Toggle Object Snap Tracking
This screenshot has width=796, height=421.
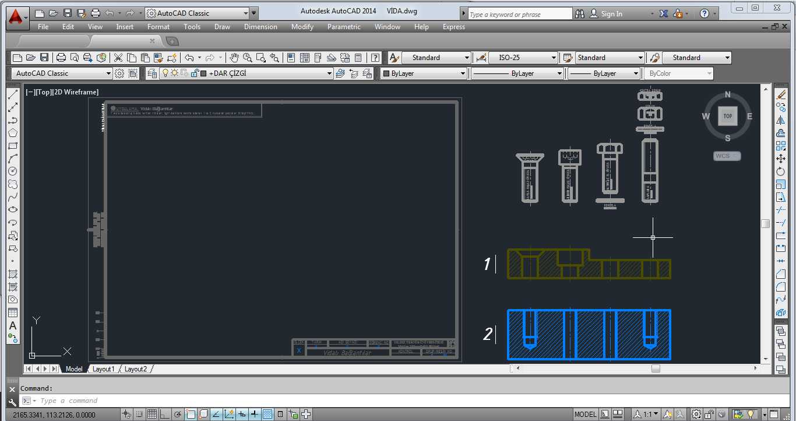pos(216,415)
